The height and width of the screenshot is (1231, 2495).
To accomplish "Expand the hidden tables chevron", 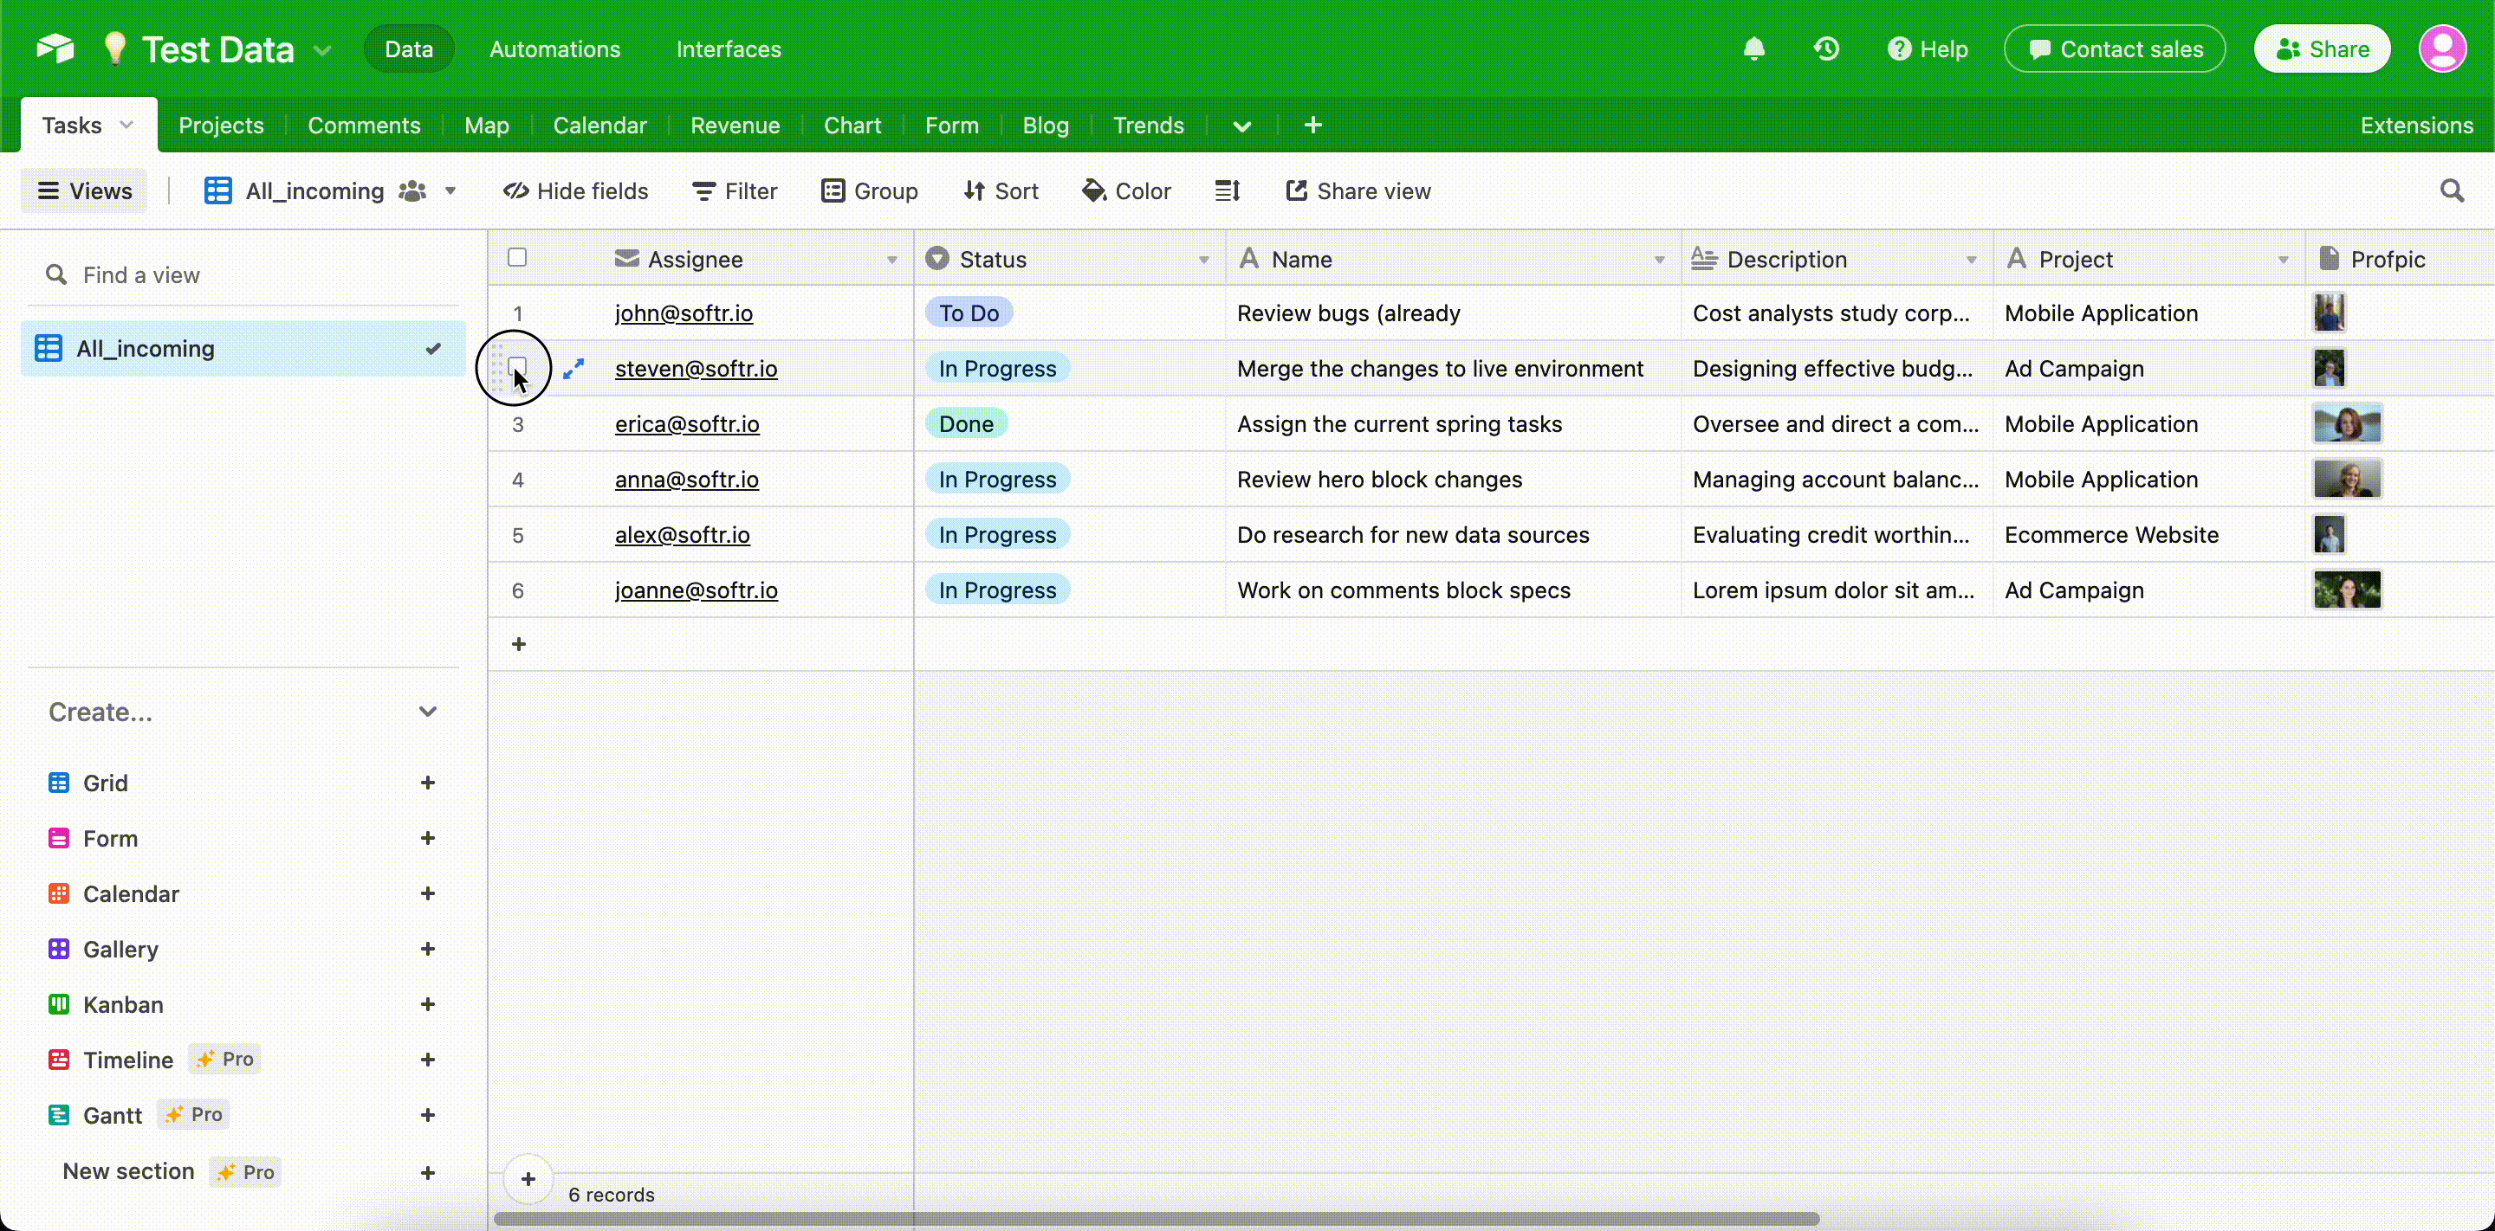I will pos(1241,126).
